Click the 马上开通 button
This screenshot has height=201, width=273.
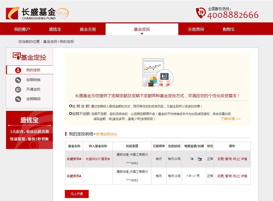77,194
